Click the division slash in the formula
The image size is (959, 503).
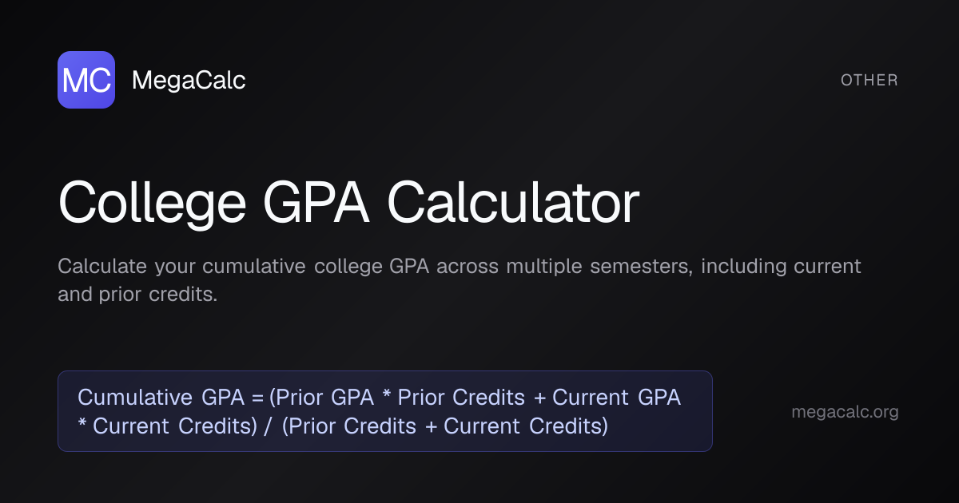pyautogui.click(x=266, y=426)
